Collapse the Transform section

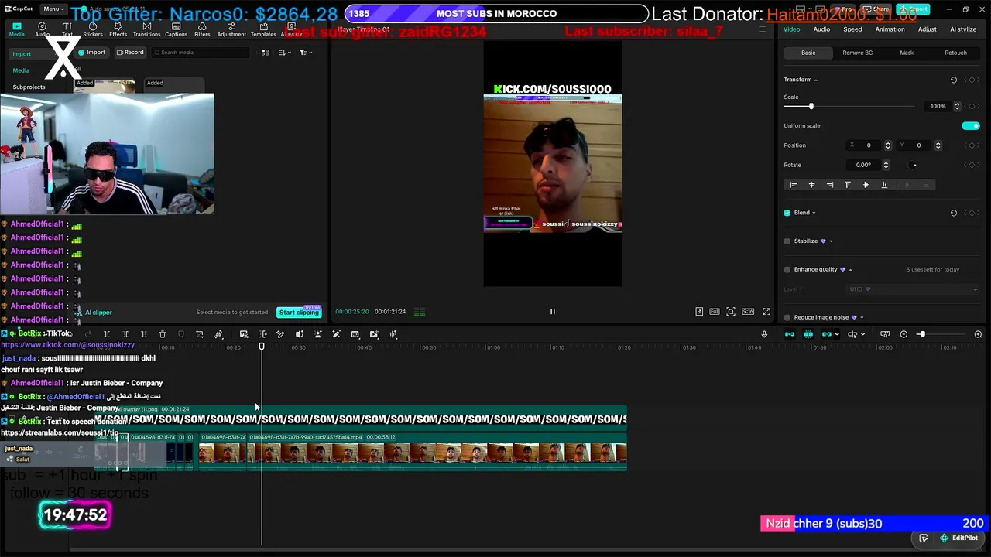pyautogui.click(x=816, y=80)
